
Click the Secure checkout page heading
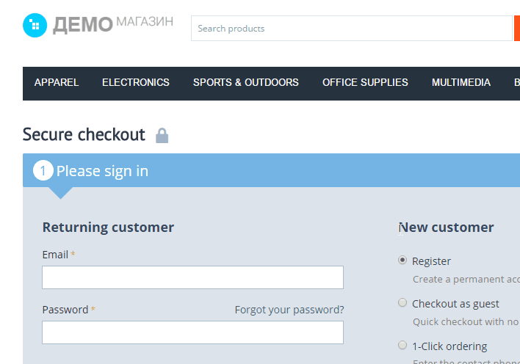tap(84, 134)
